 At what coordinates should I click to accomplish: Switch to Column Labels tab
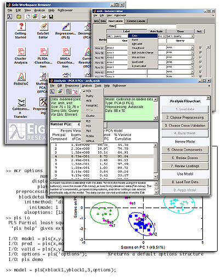click(x=136, y=21)
